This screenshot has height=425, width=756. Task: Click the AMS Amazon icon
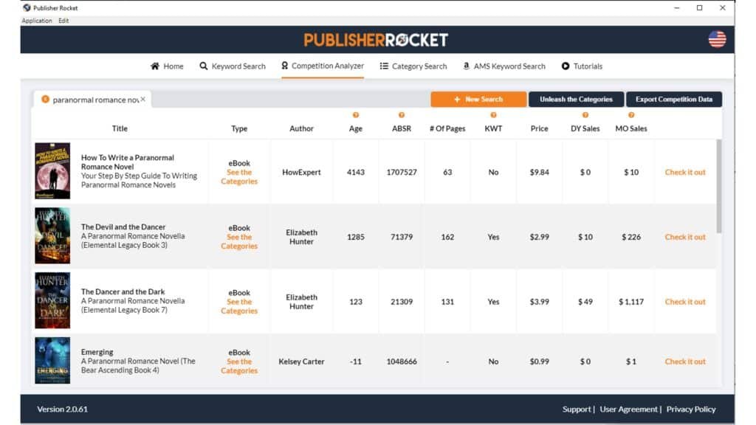tap(466, 66)
